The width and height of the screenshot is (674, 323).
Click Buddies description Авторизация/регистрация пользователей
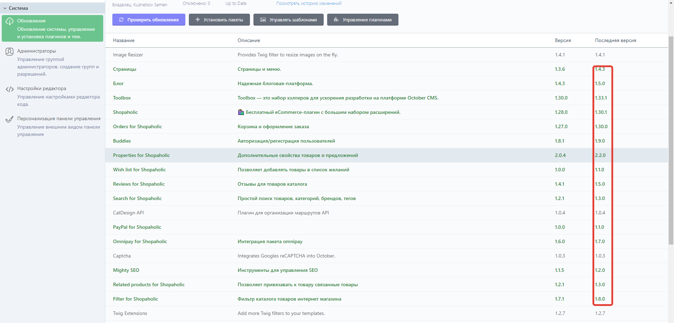(x=286, y=141)
